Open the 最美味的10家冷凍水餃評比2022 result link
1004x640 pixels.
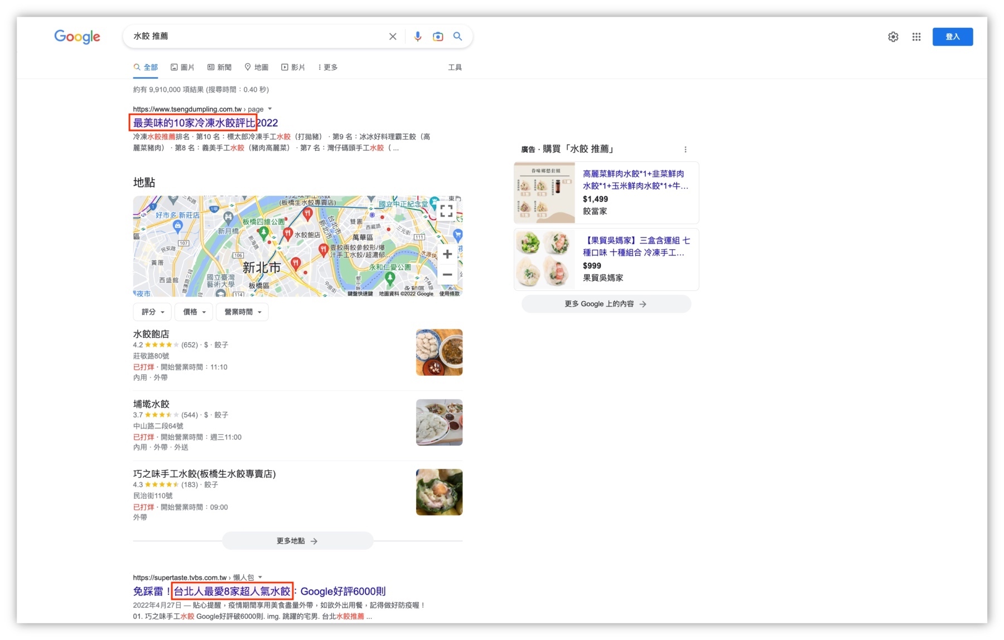205,123
